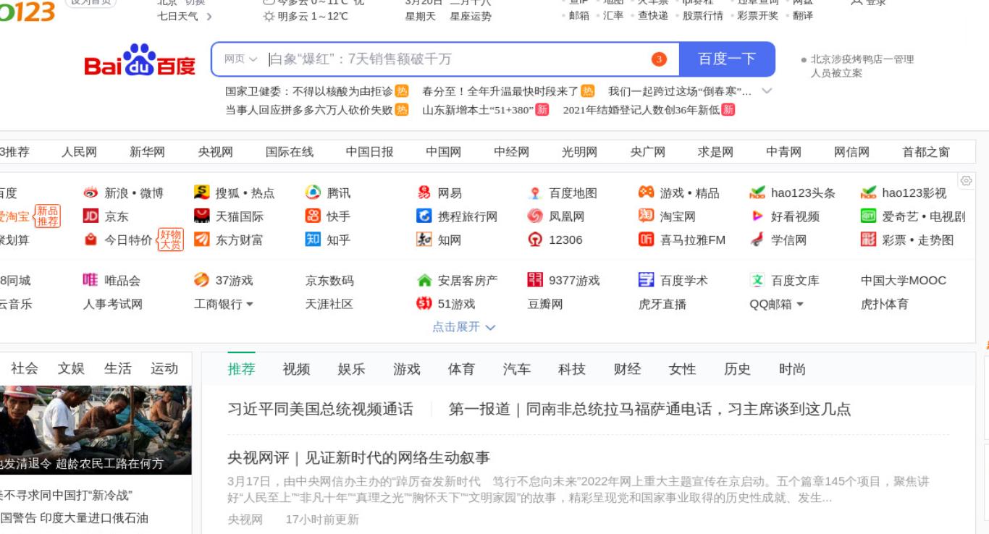Click the 游戏•精品 gamepad icon

click(x=646, y=193)
